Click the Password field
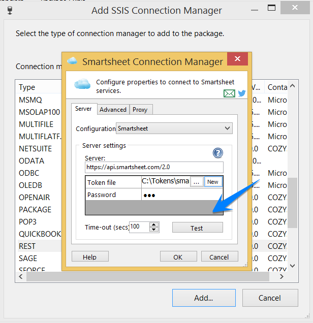Image resolution: width=313 pixels, height=323 pixels. pyautogui.click(x=182, y=195)
